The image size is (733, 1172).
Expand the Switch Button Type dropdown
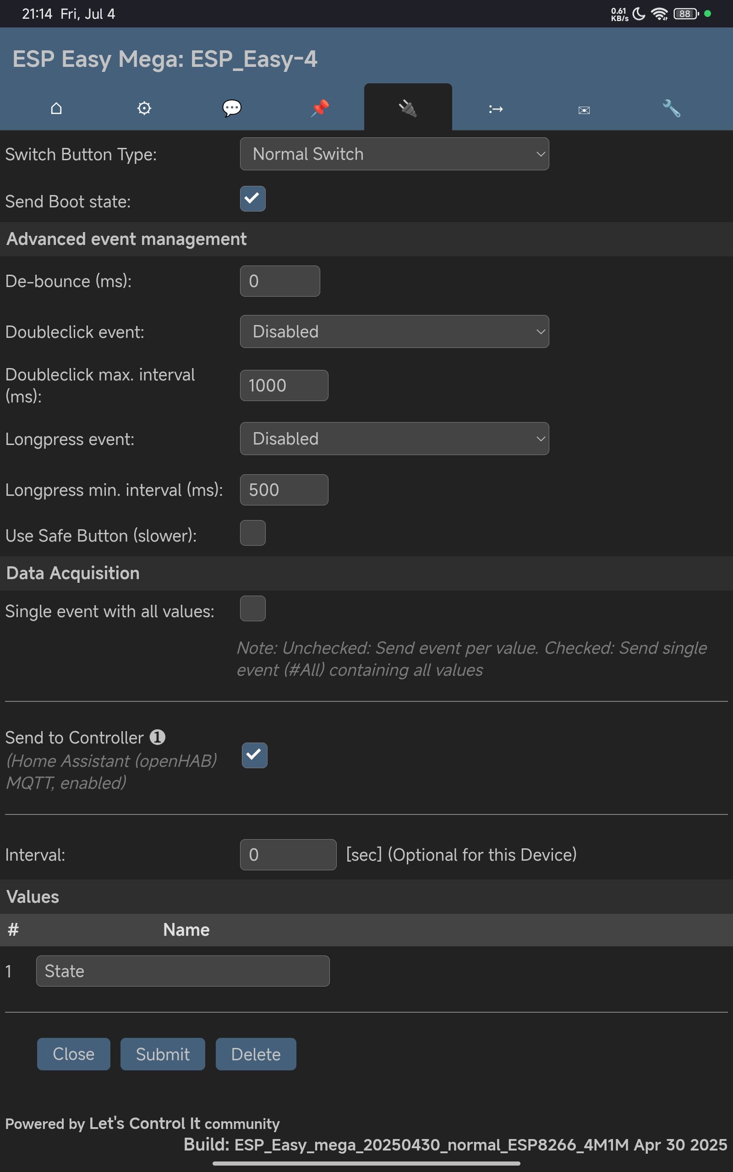394,154
